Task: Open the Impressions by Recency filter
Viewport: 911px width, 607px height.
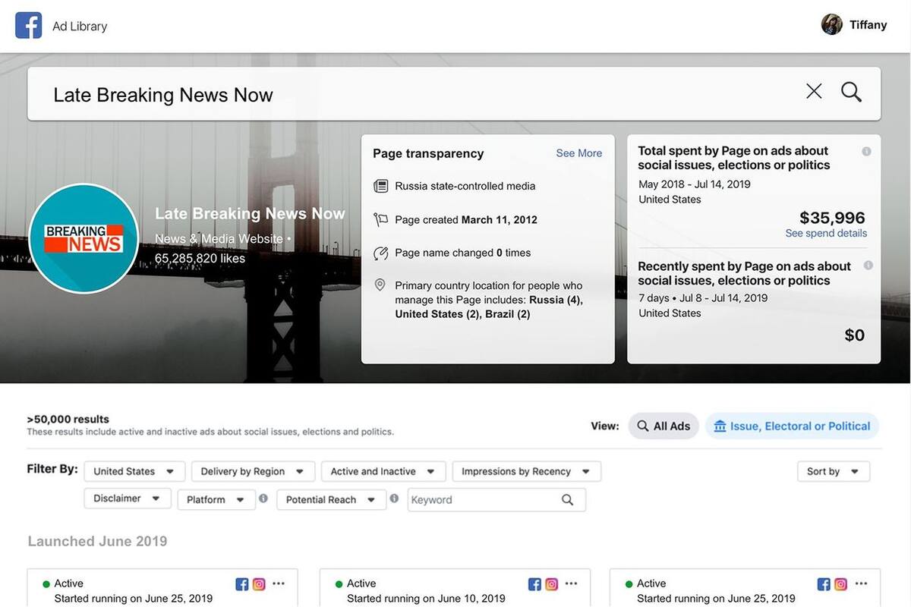Action: (x=525, y=470)
